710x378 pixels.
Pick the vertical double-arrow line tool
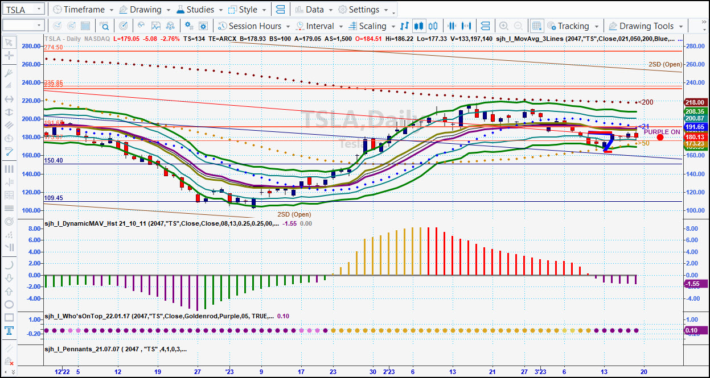9,112
